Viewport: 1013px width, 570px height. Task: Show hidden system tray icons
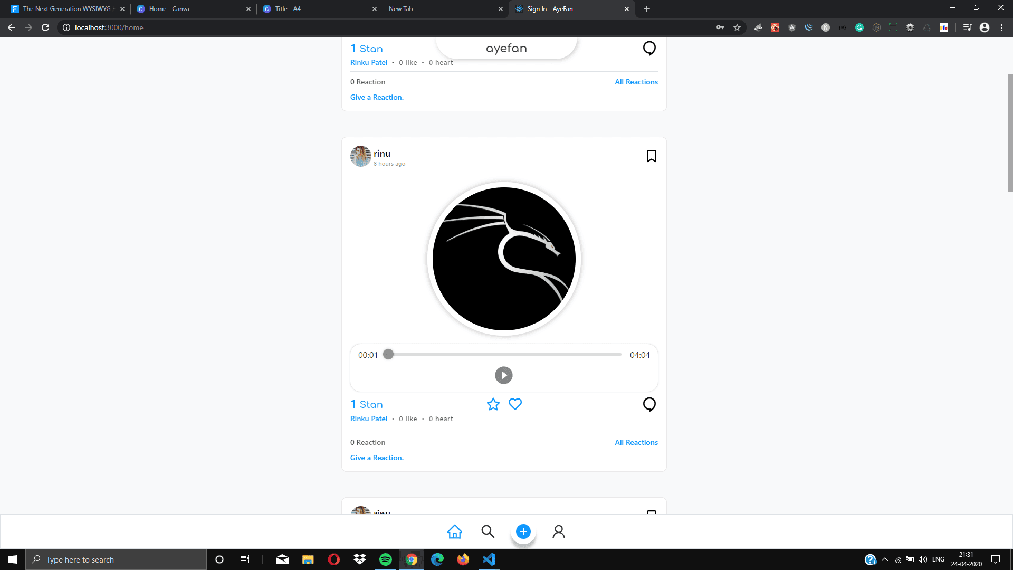[885, 559]
